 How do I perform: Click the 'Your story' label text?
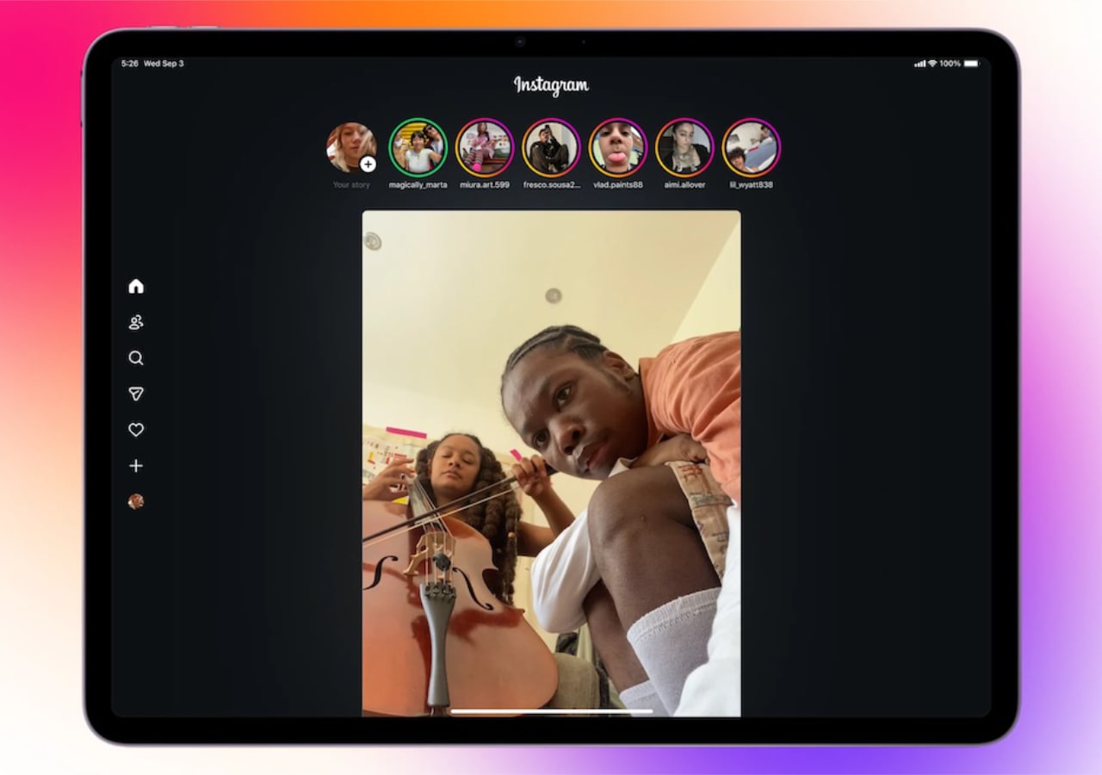tap(351, 185)
